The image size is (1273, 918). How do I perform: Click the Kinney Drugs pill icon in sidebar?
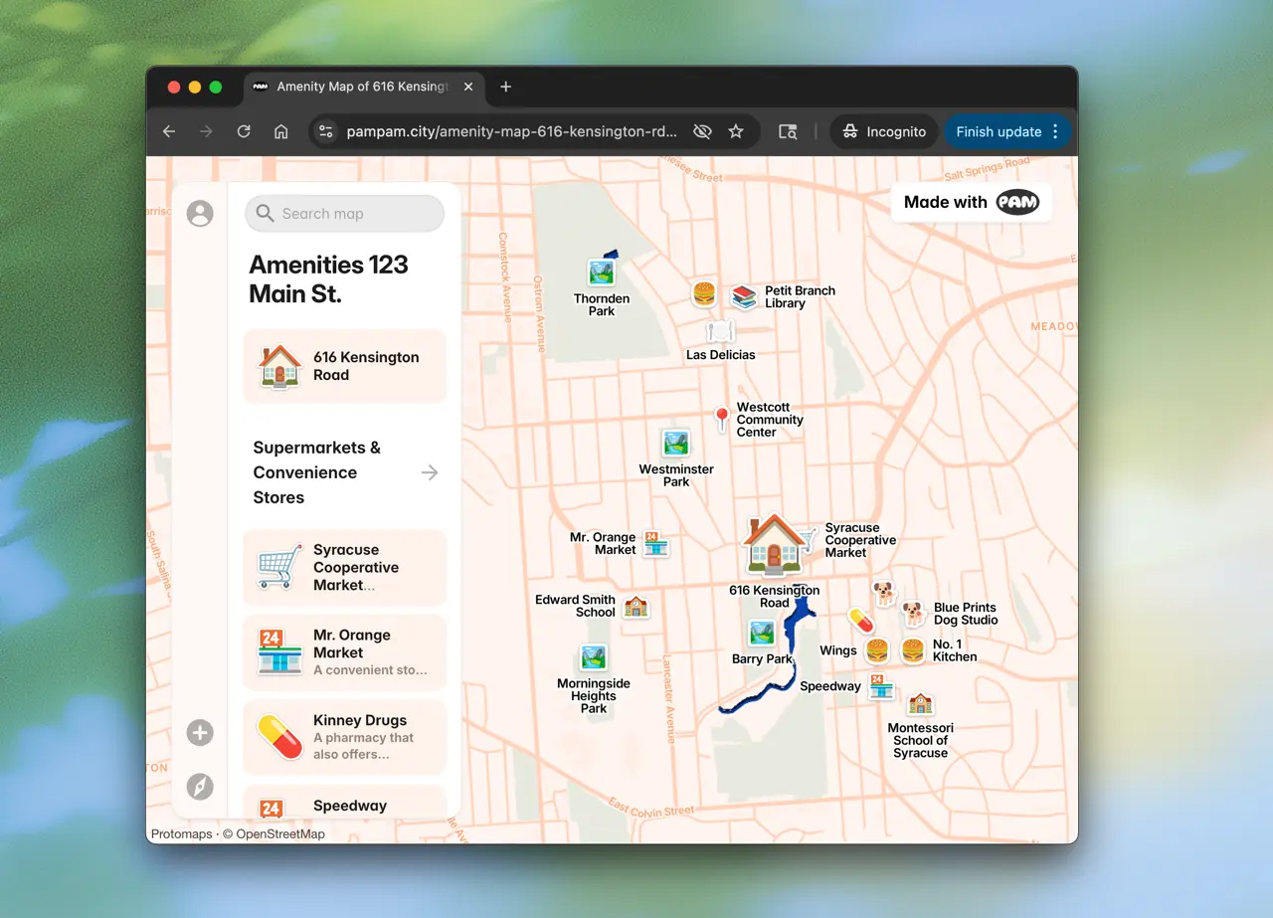(277, 736)
